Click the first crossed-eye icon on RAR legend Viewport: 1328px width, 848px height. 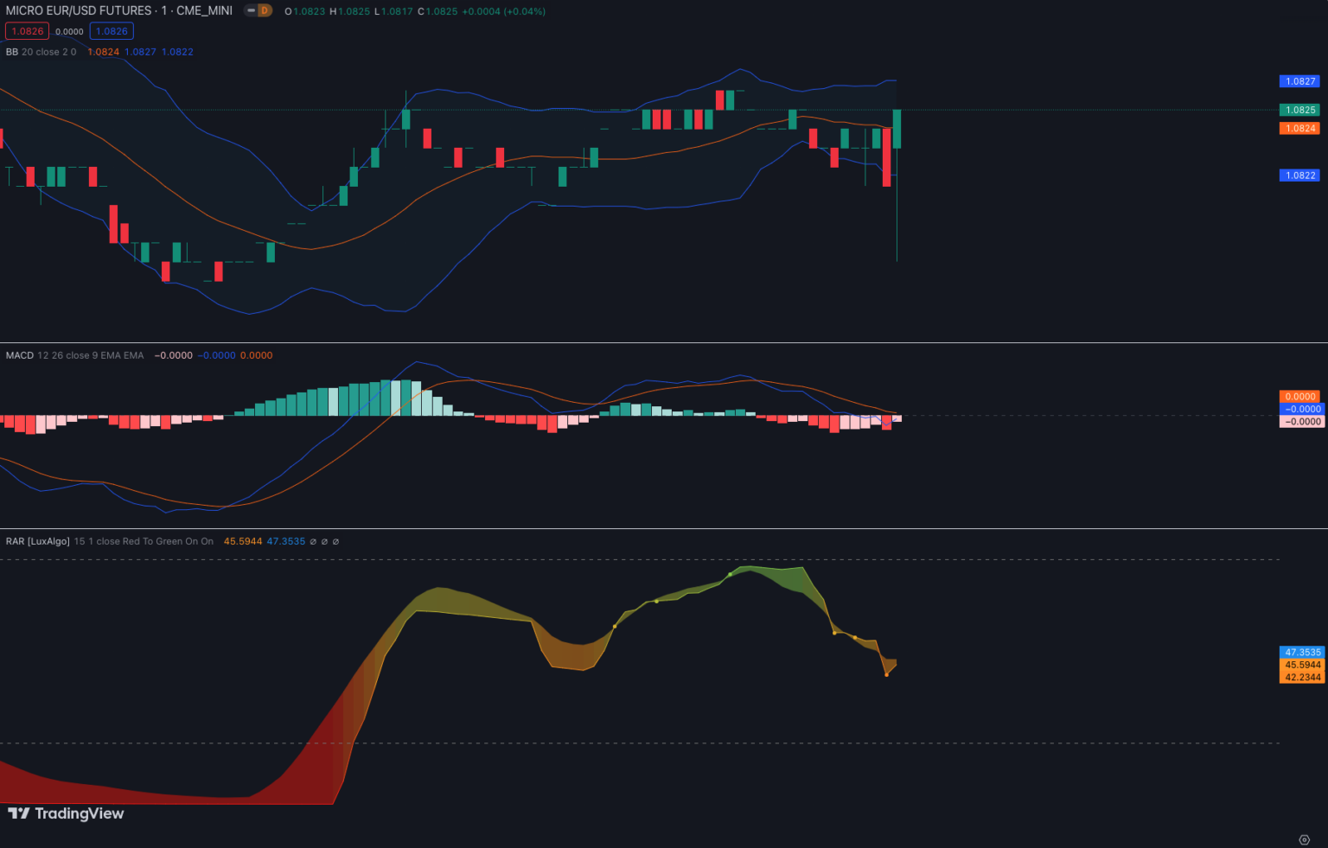coord(314,541)
